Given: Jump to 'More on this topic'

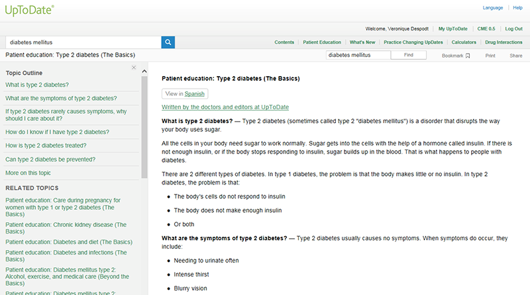Looking at the screenshot, I should click(28, 173).
